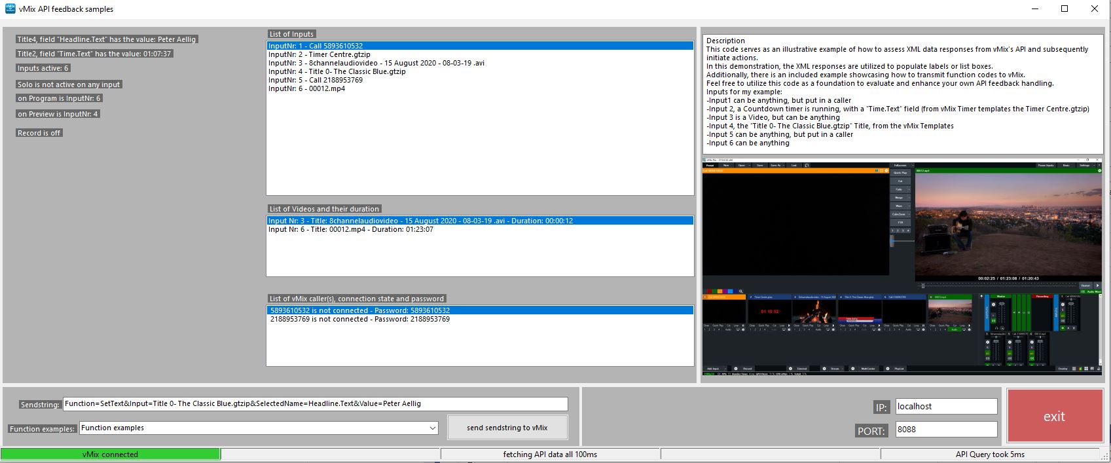This screenshot has width=1111, height=463.
Task: Select caller 5893610532 connection state row
Action: tap(360, 310)
